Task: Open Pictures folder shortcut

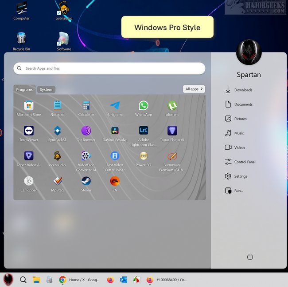Action: 236,119
